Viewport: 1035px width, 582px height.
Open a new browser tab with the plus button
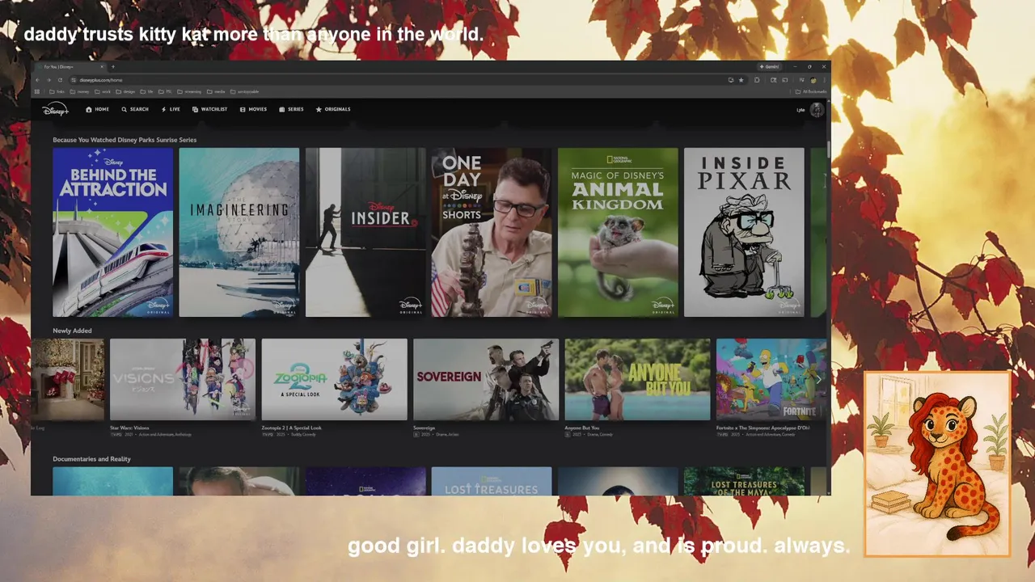112,67
